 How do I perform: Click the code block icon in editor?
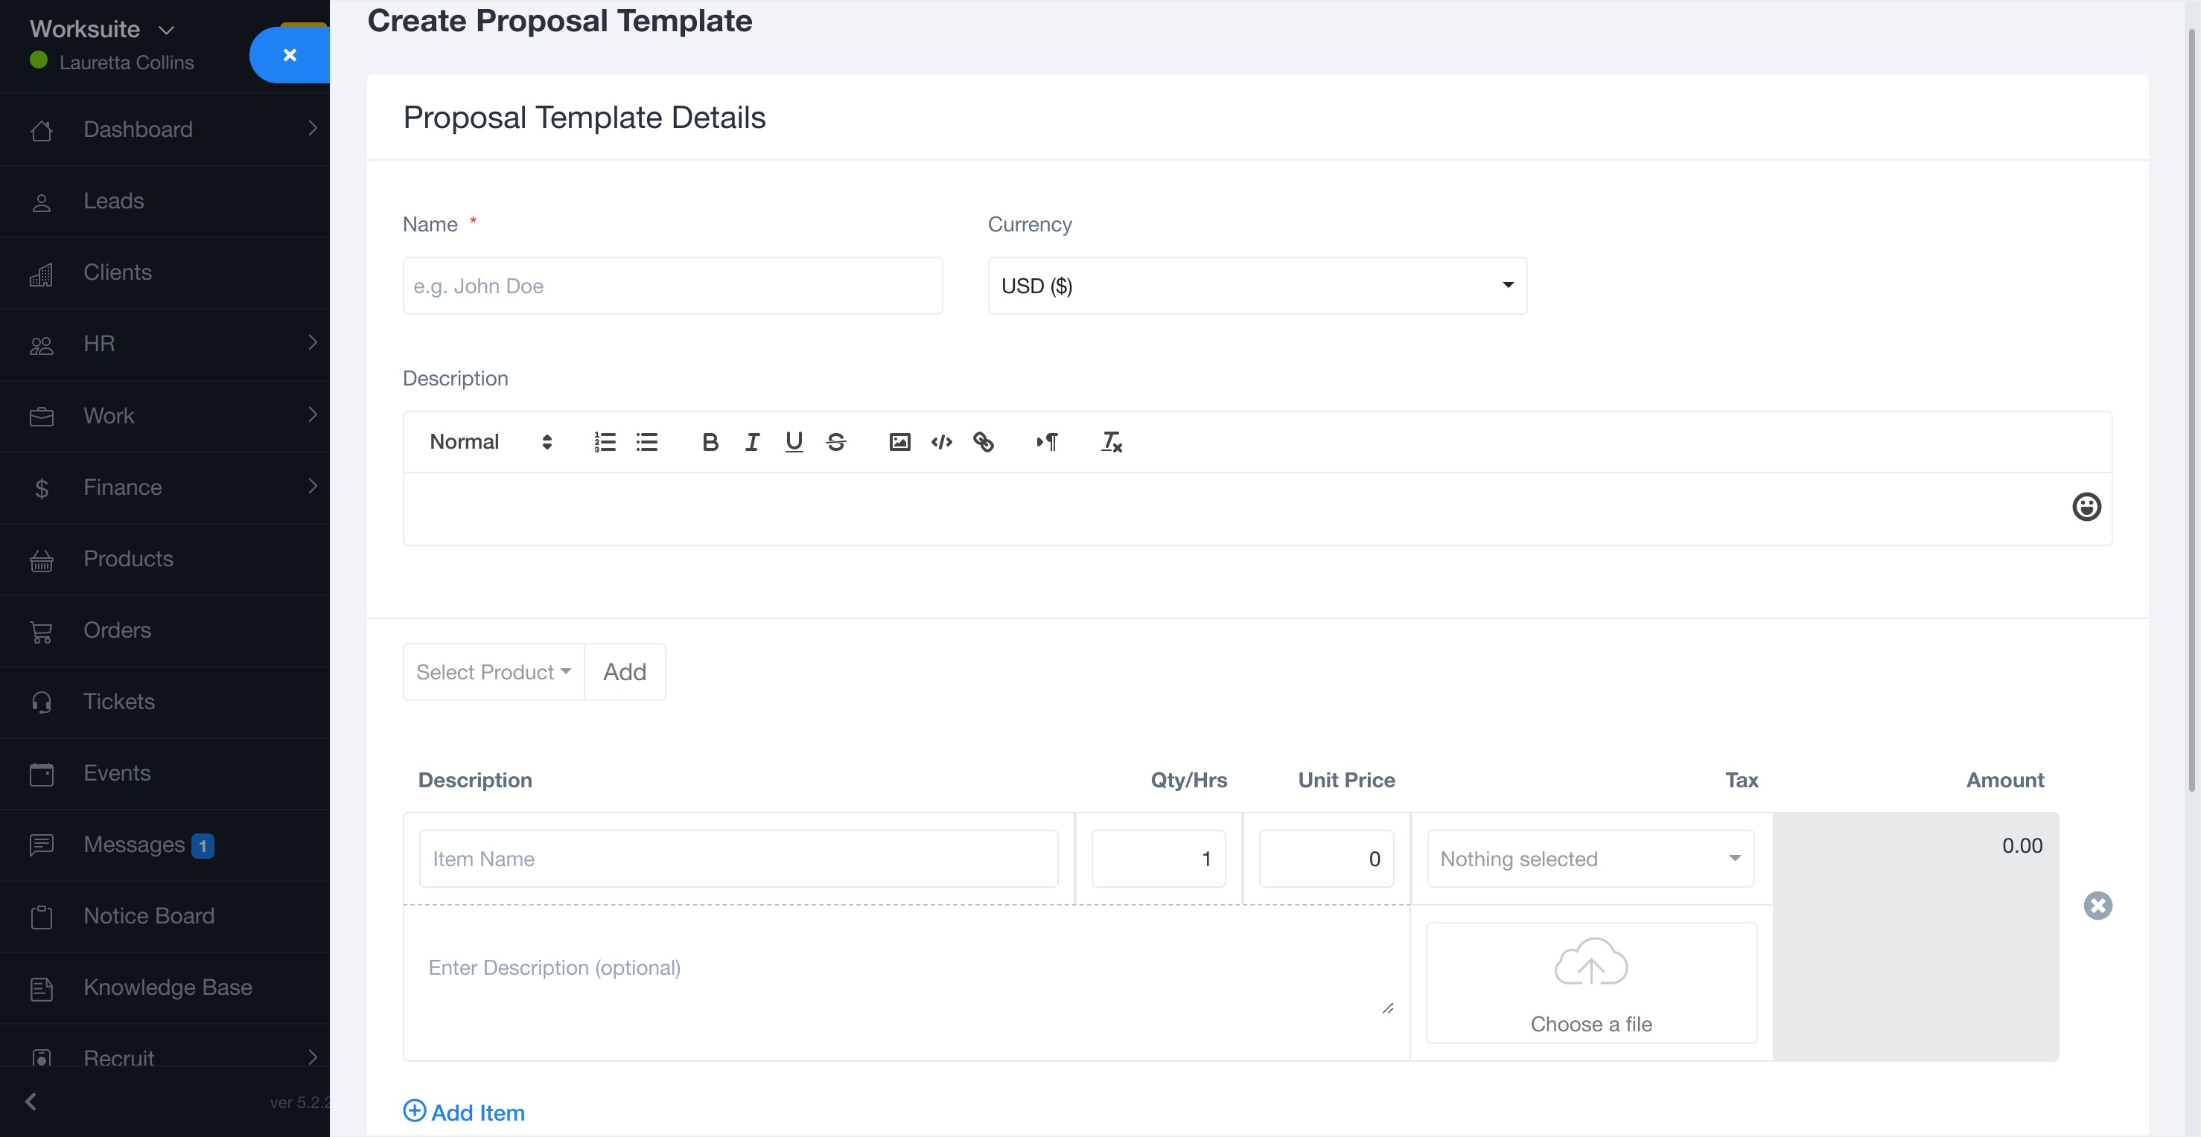[x=942, y=442]
